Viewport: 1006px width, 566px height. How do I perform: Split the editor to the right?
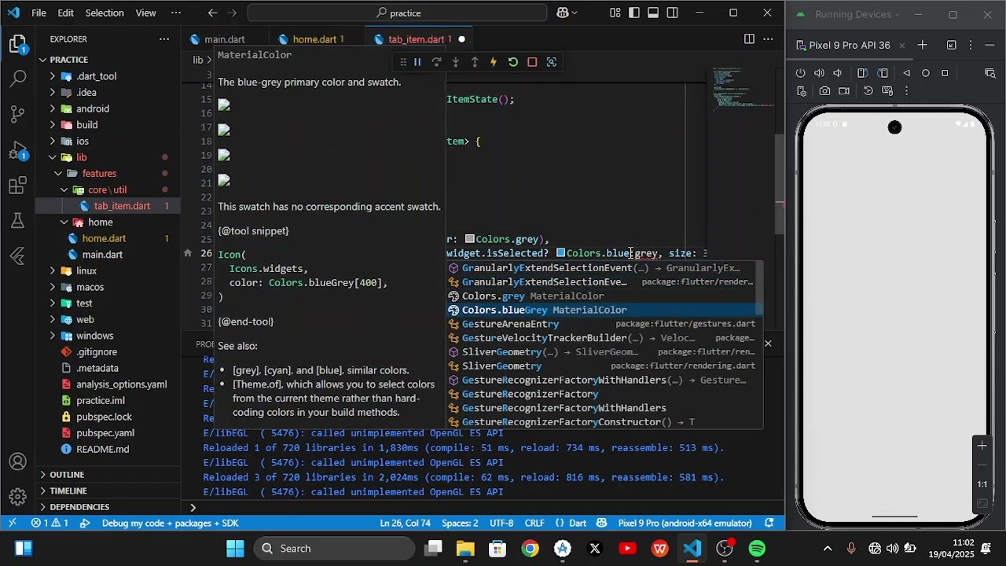749,39
